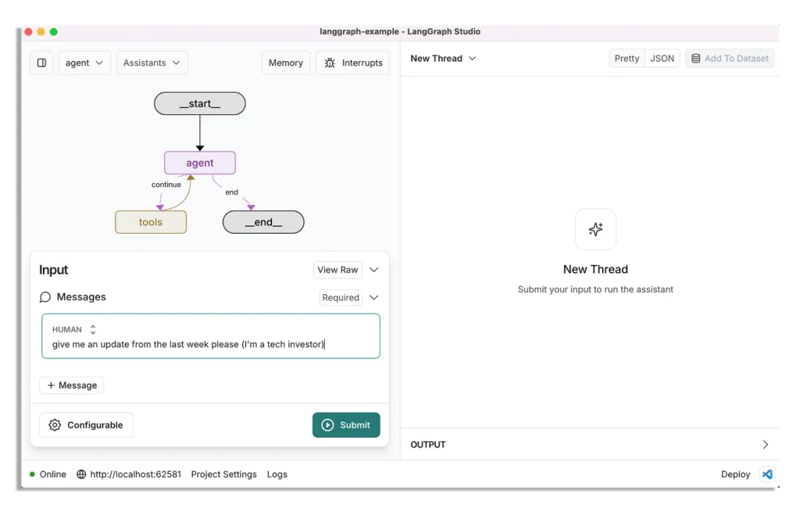Open the agent graph dropdown
This screenshot has height=513, width=800.
pos(84,63)
